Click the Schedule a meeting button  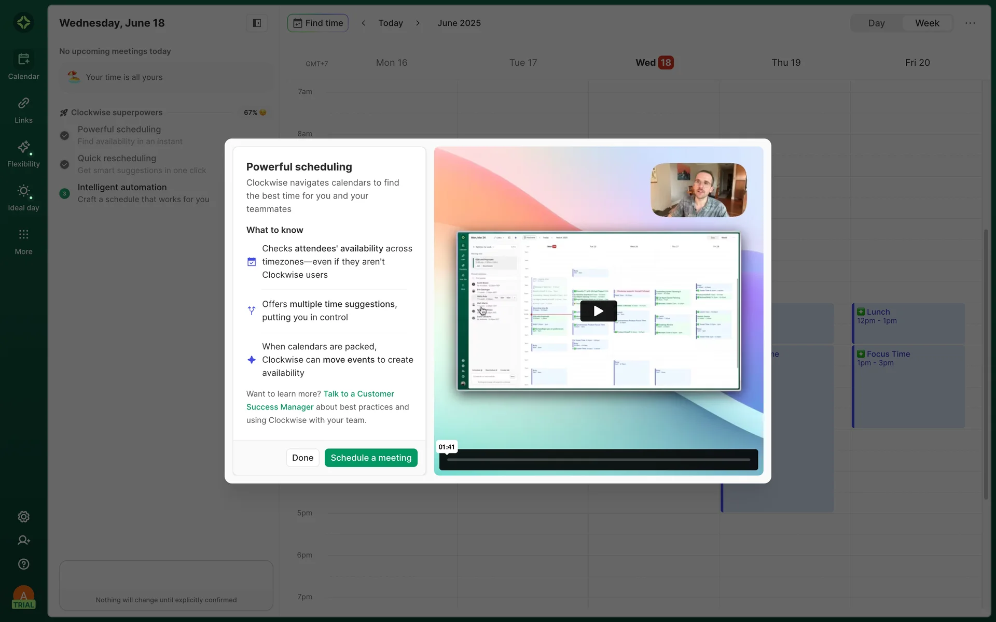[x=371, y=458]
